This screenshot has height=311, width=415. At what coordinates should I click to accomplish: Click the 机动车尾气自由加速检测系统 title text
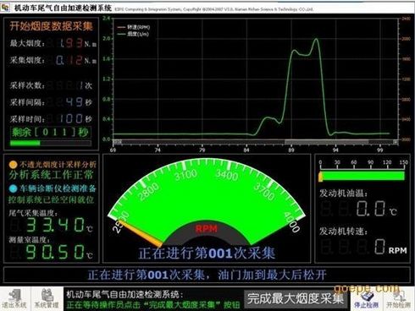coord(63,8)
